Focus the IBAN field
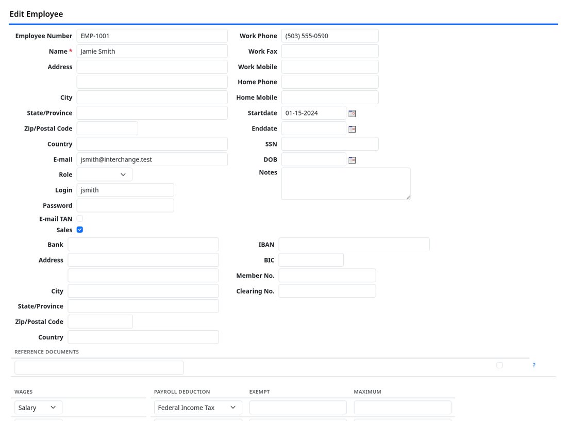This screenshot has height=421, width=567. 354,245
